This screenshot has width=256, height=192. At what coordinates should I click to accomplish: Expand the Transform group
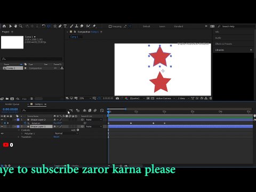pos(18,137)
